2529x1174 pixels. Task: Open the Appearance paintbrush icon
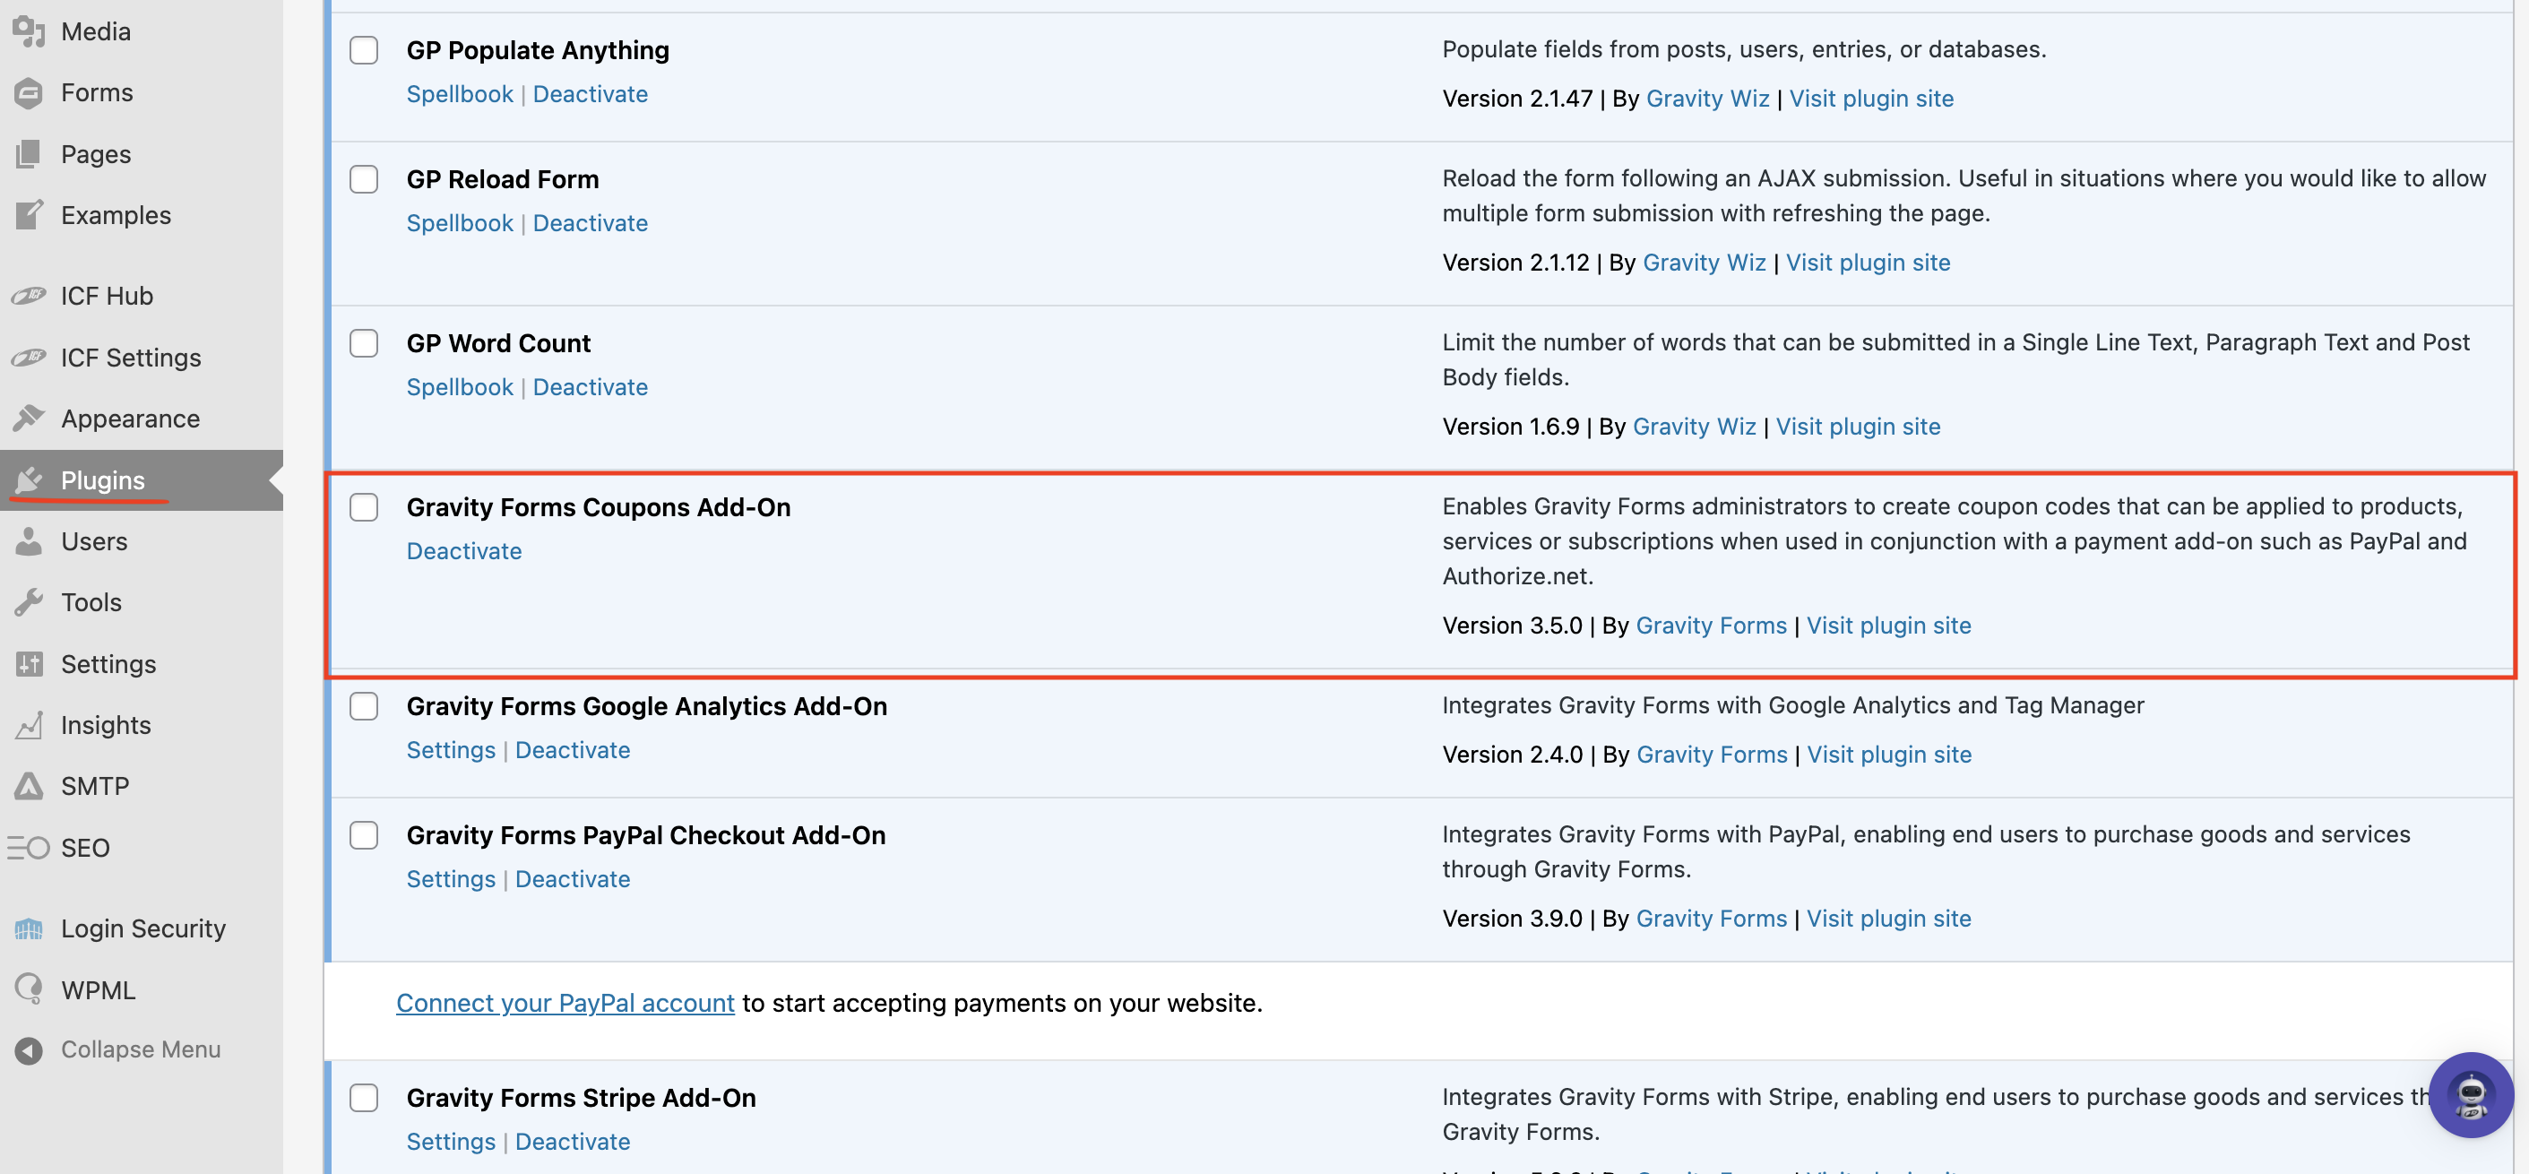click(29, 419)
